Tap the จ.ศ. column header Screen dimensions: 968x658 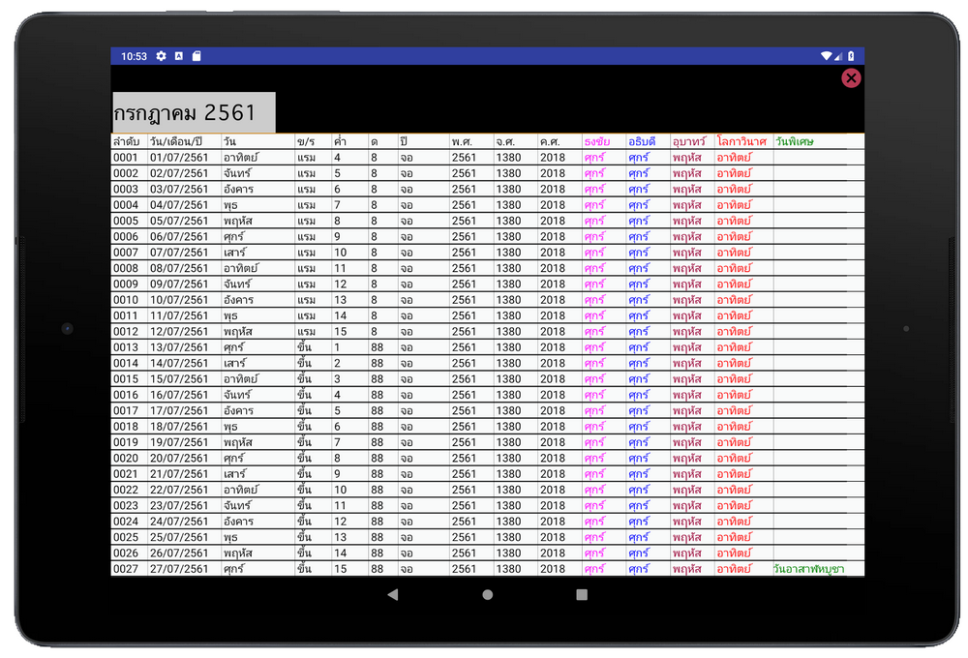tap(505, 142)
